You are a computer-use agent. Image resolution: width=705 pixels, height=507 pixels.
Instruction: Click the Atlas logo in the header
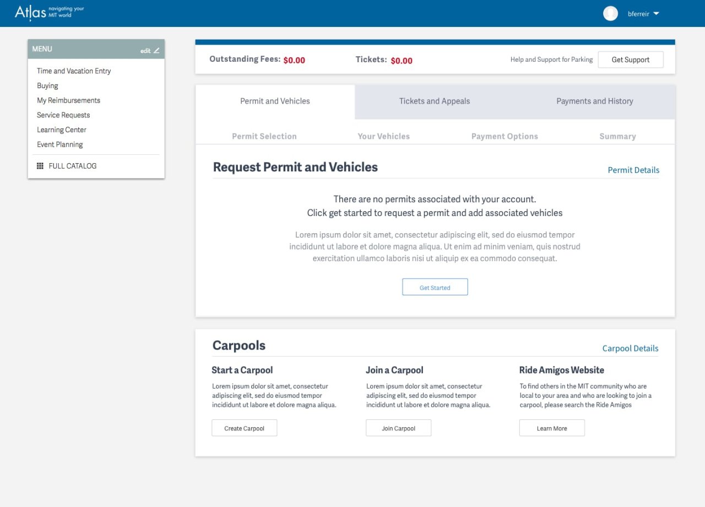(x=31, y=13)
